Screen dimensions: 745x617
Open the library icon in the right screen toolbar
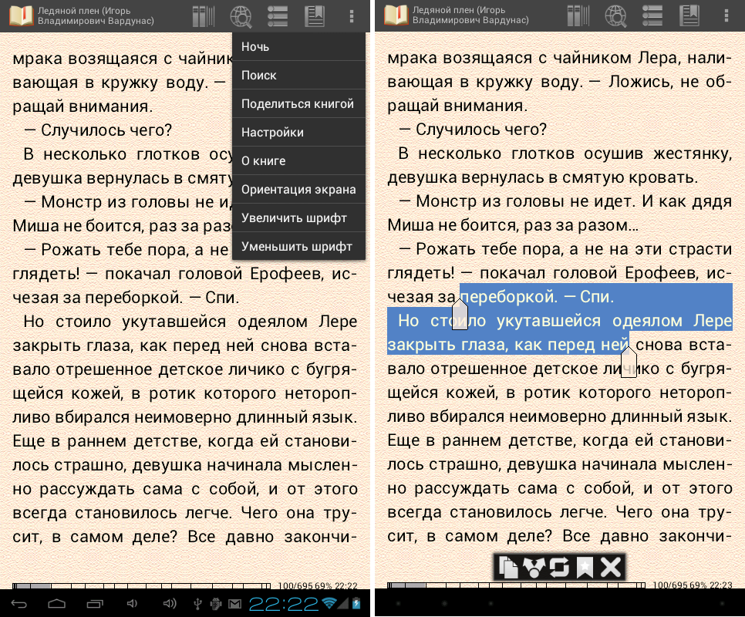pyautogui.click(x=578, y=15)
